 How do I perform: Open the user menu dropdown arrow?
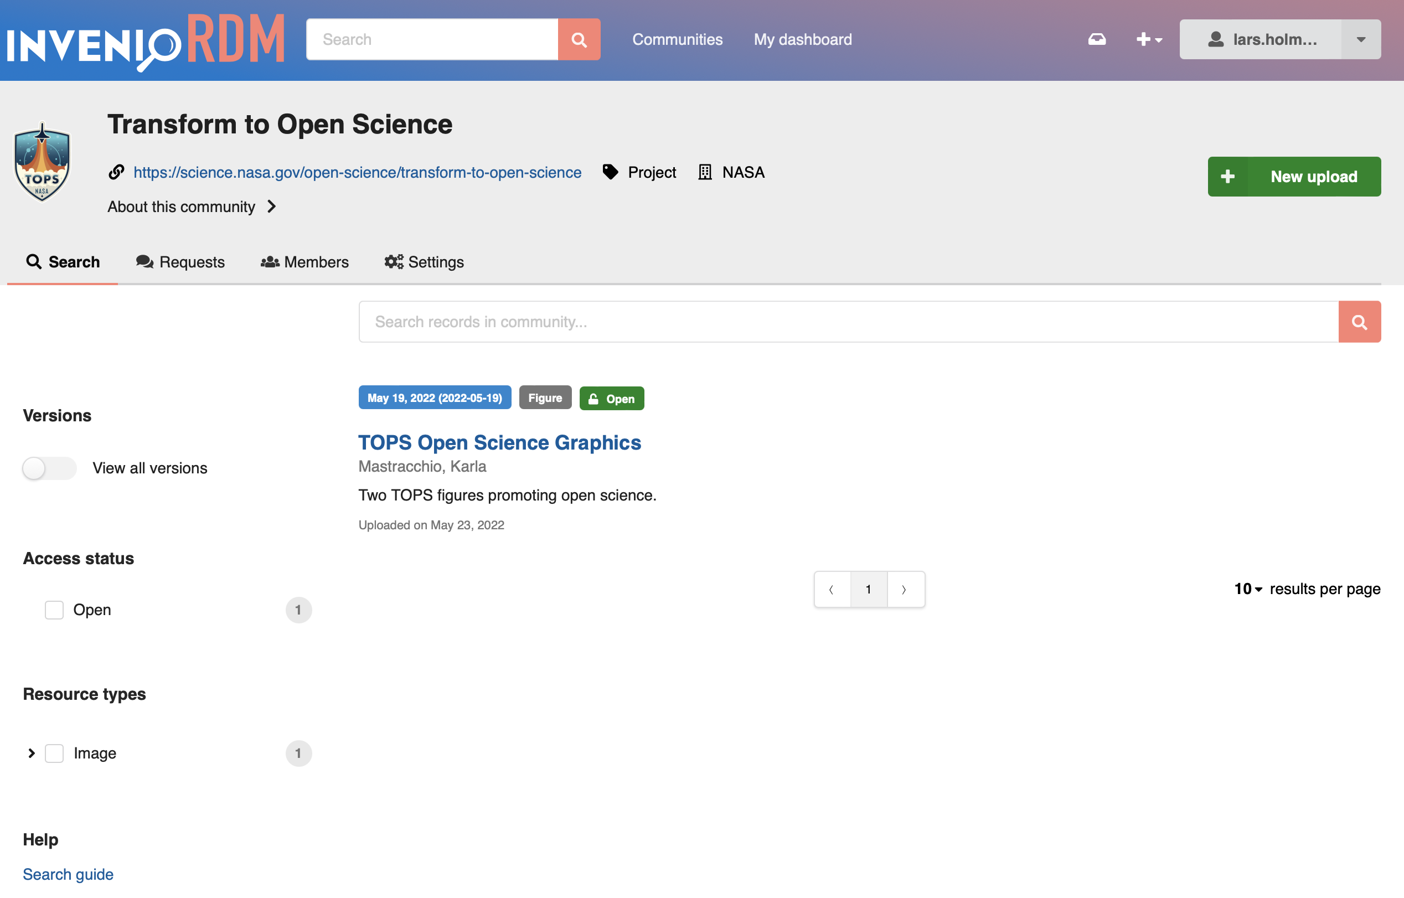pos(1361,39)
